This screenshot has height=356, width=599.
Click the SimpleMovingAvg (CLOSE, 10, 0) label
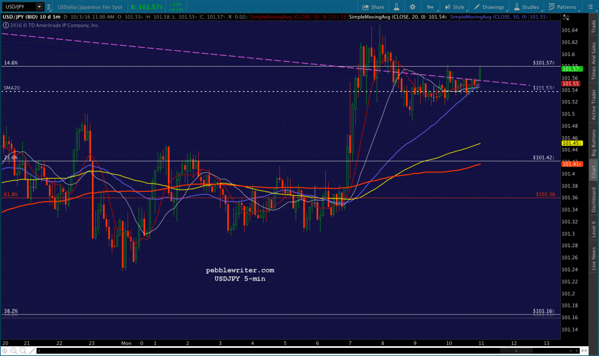289,17
